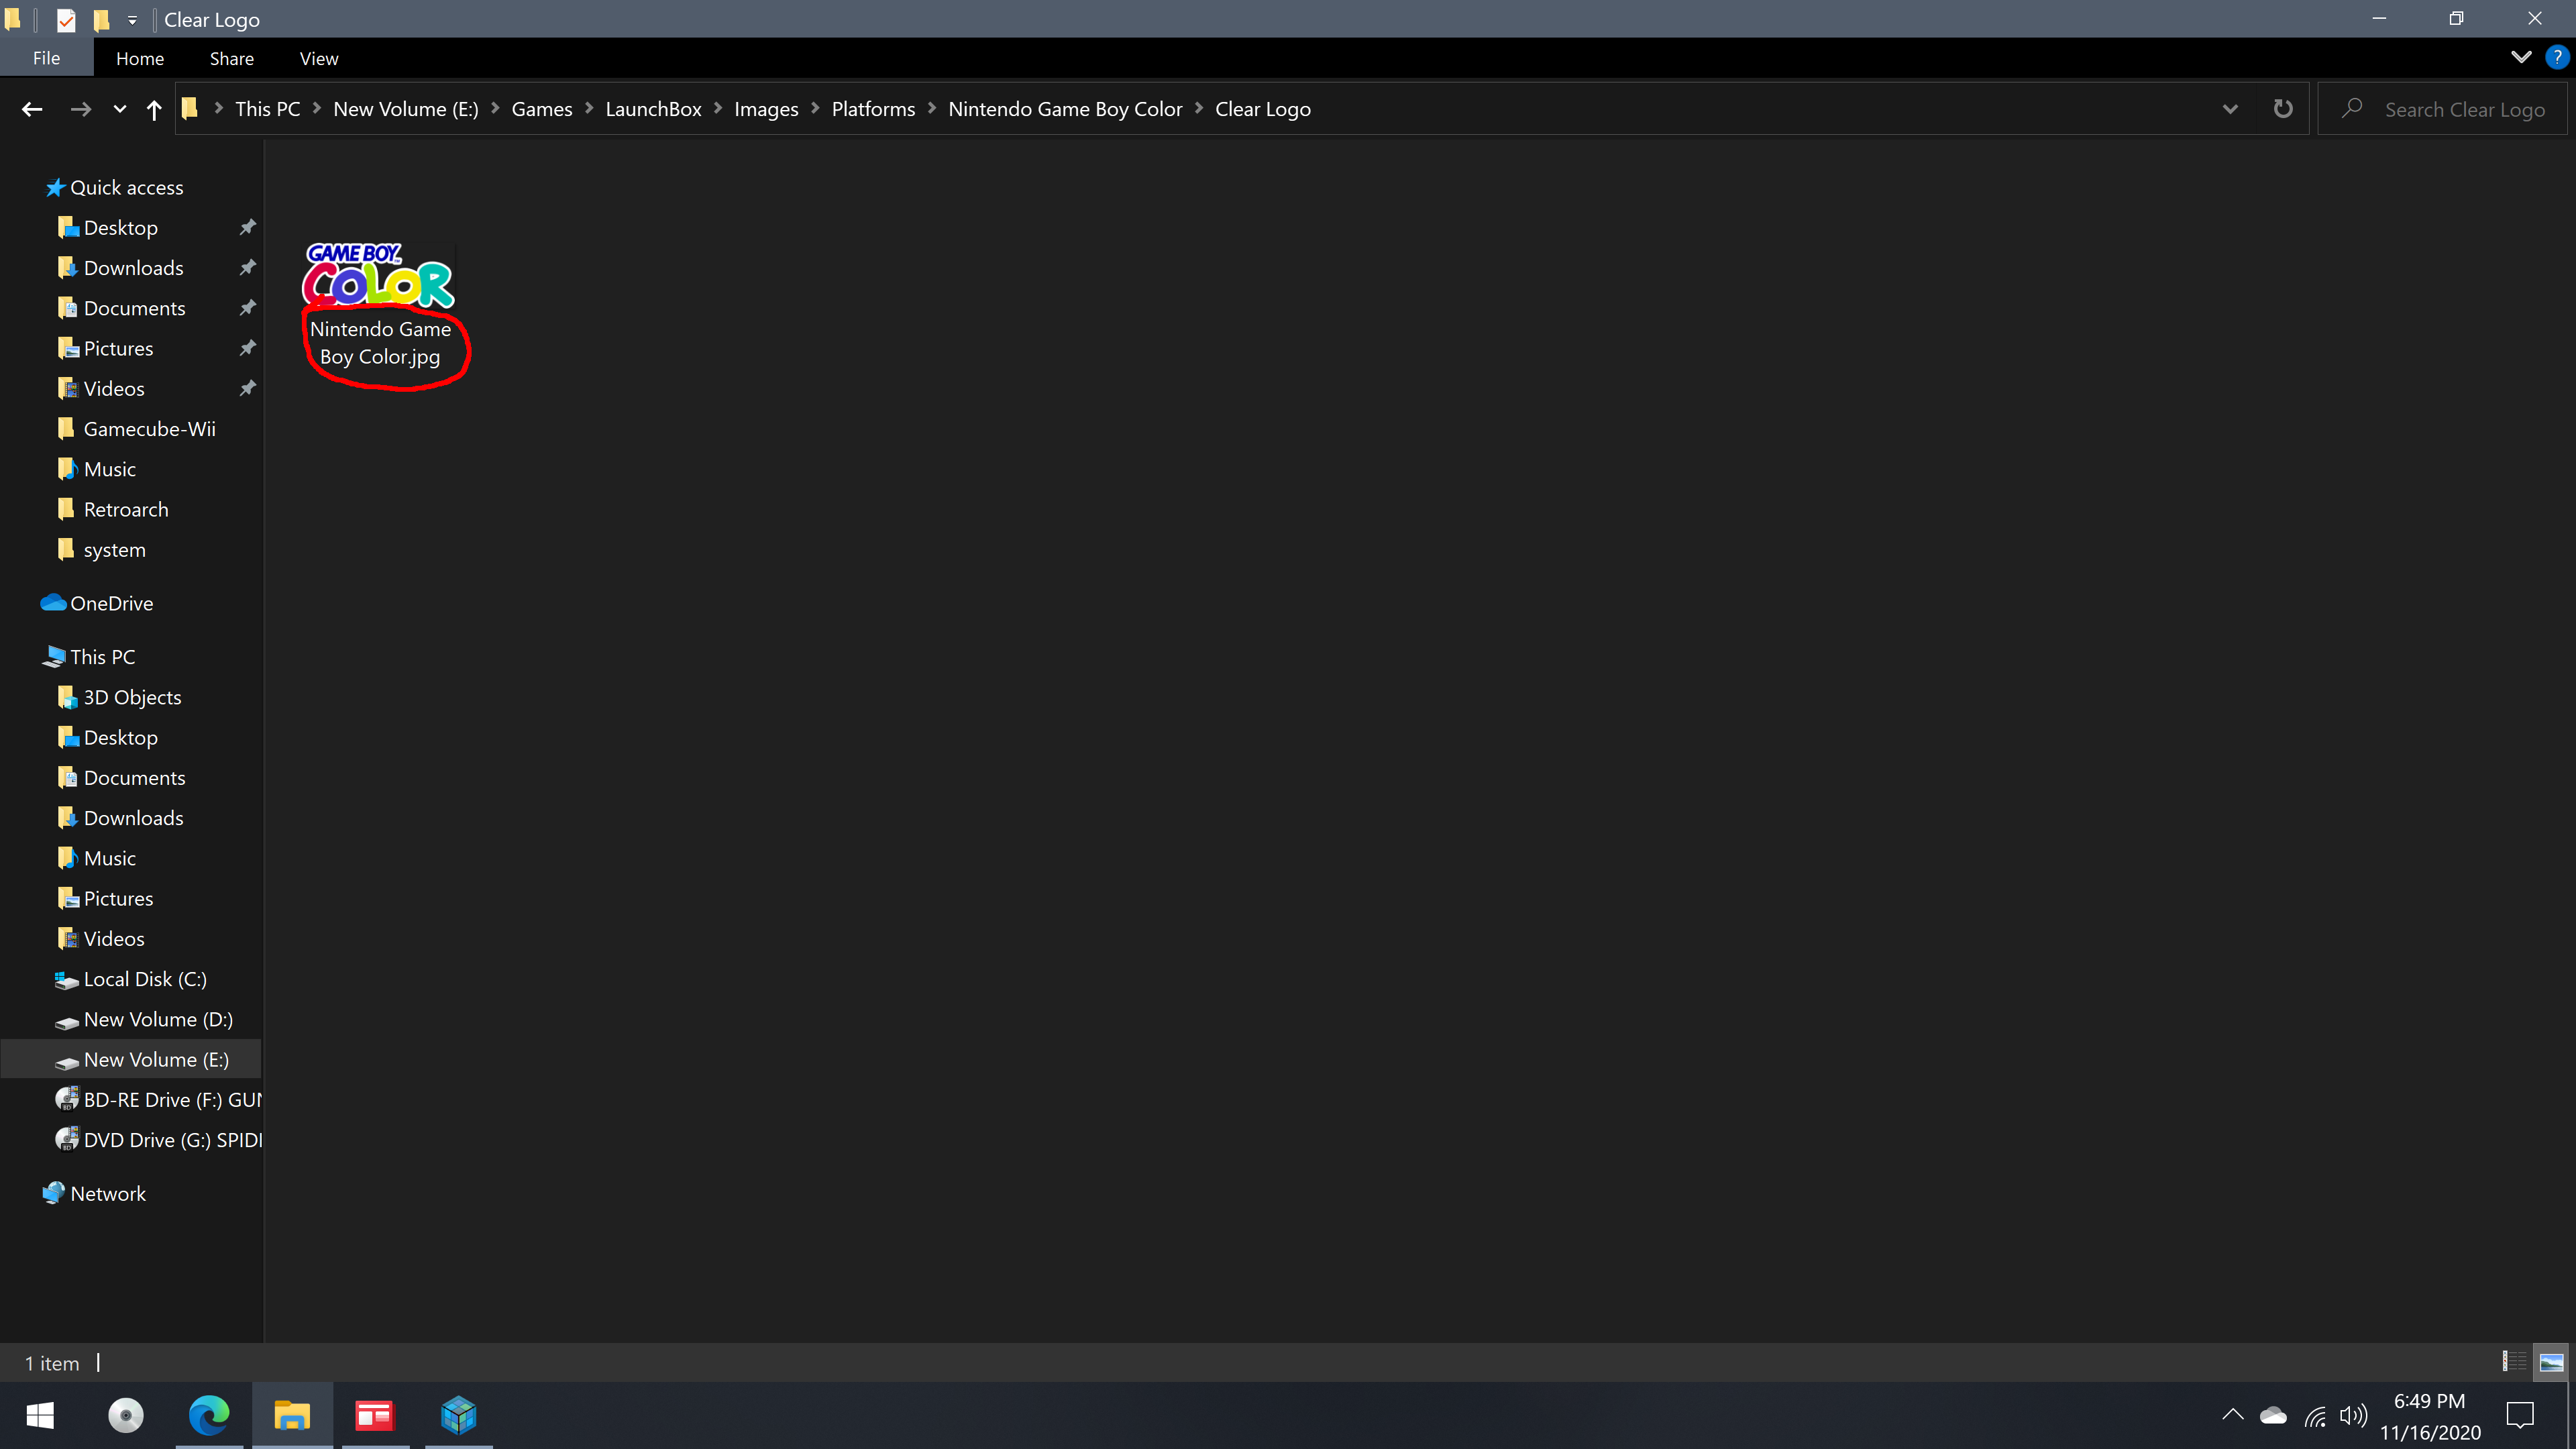Expand the chevron after LaunchBox breadcrumb
Image resolution: width=2576 pixels, height=1449 pixels.
(718, 108)
